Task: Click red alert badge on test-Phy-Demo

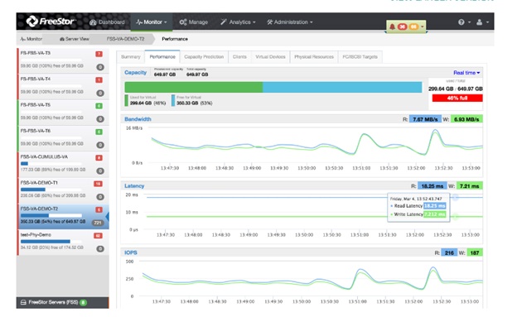Action: [98, 236]
